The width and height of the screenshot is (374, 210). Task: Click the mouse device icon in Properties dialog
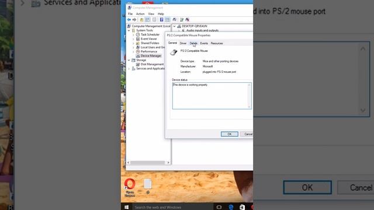pyautogui.click(x=174, y=52)
